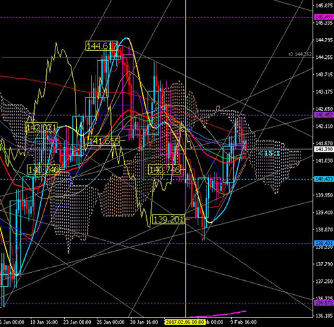Click the 138.431 blue level tag
The width and height of the screenshot is (334, 327).
point(324,243)
